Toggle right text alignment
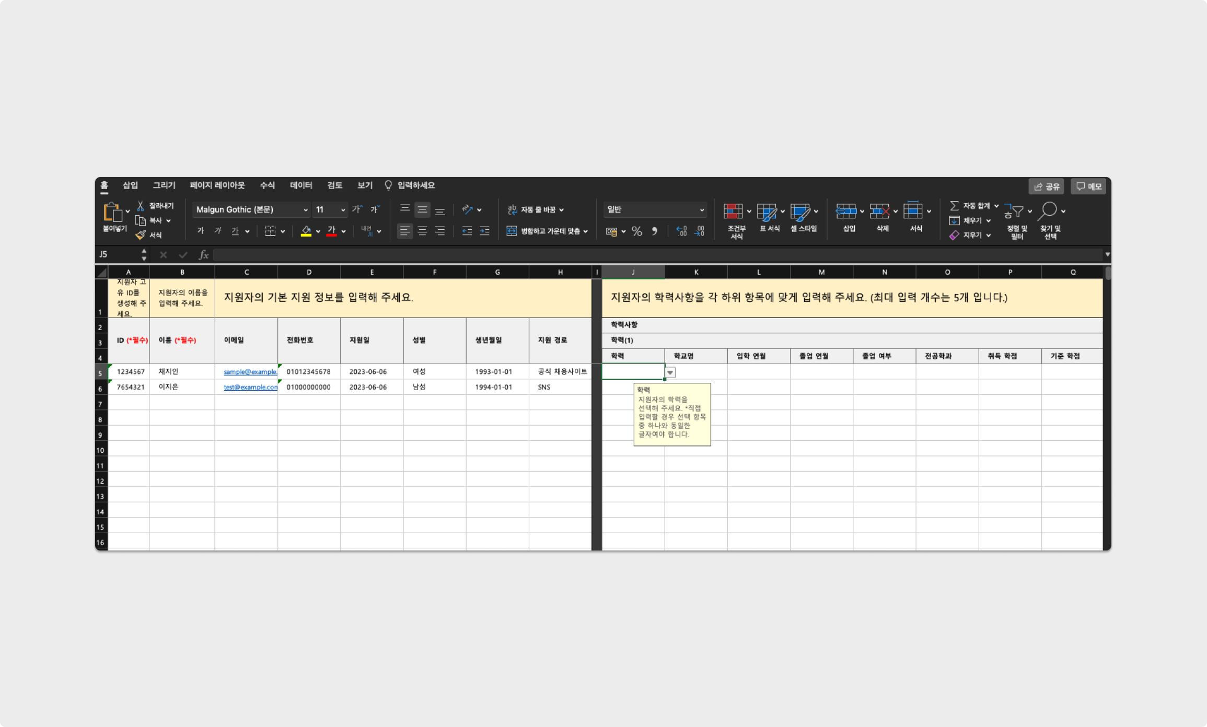Viewport: 1207px width, 727px height. click(x=440, y=231)
